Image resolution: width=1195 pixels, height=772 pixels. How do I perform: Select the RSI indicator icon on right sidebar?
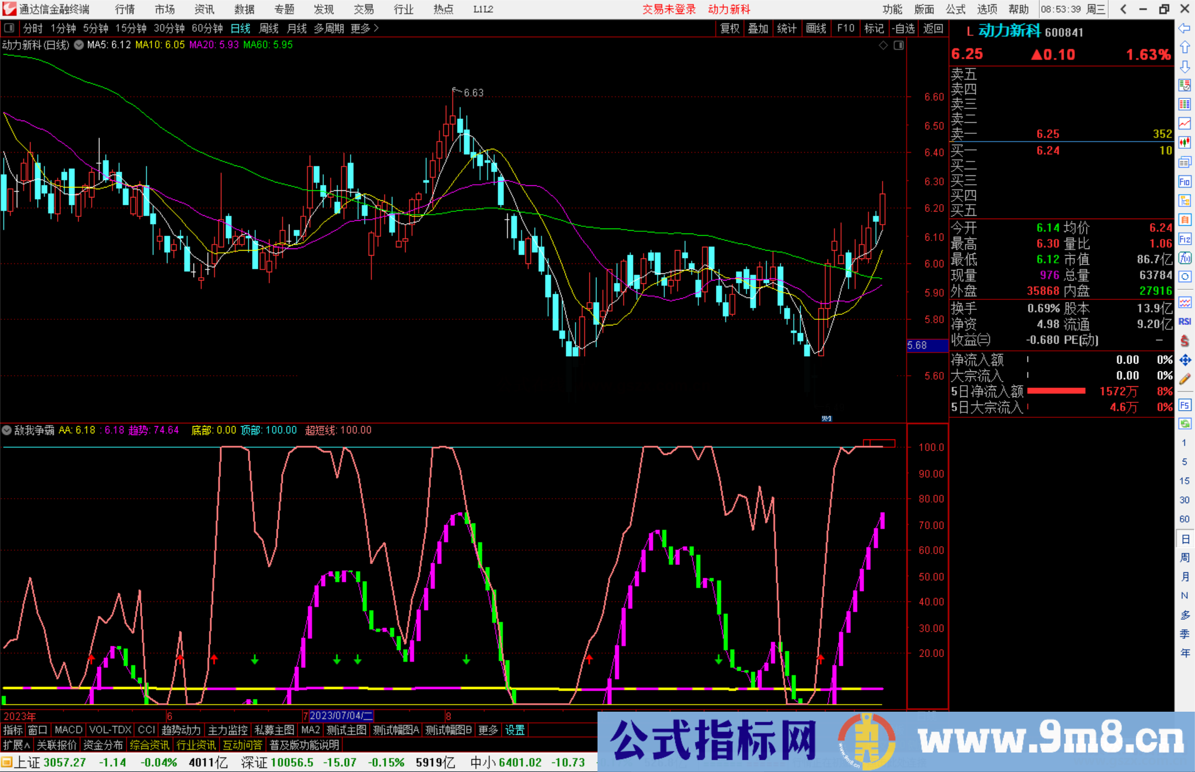(1184, 321)
